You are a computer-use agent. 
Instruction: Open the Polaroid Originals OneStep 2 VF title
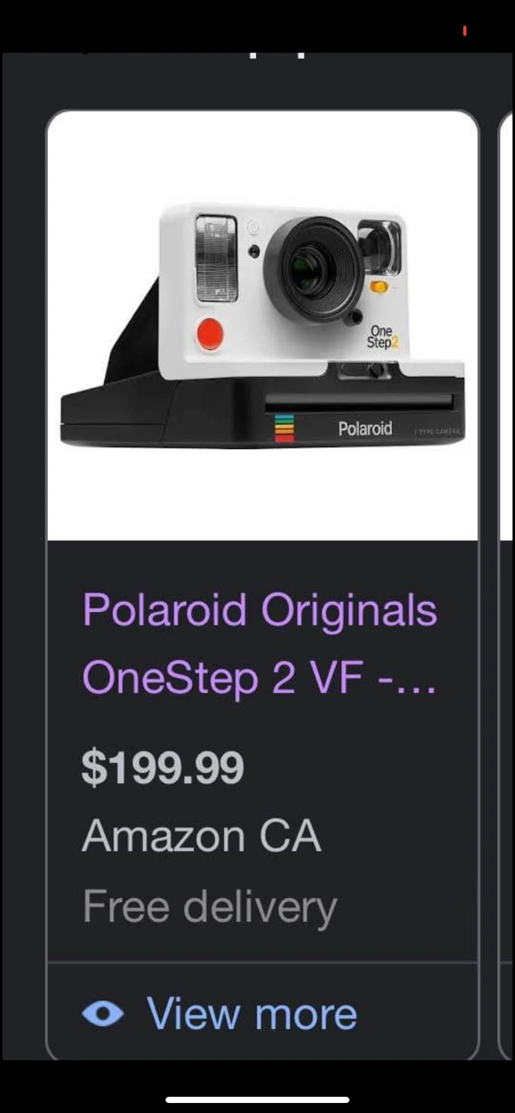click(x=260, y=643)
